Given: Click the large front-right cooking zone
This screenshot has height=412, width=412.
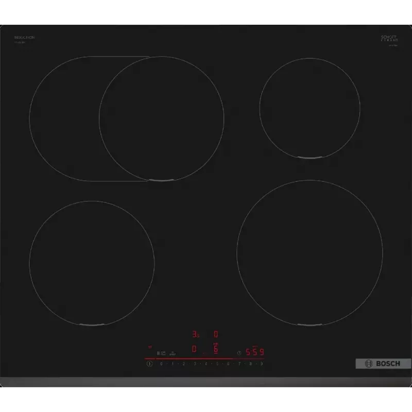Looking at the screenshot, I should click(310, 253).
